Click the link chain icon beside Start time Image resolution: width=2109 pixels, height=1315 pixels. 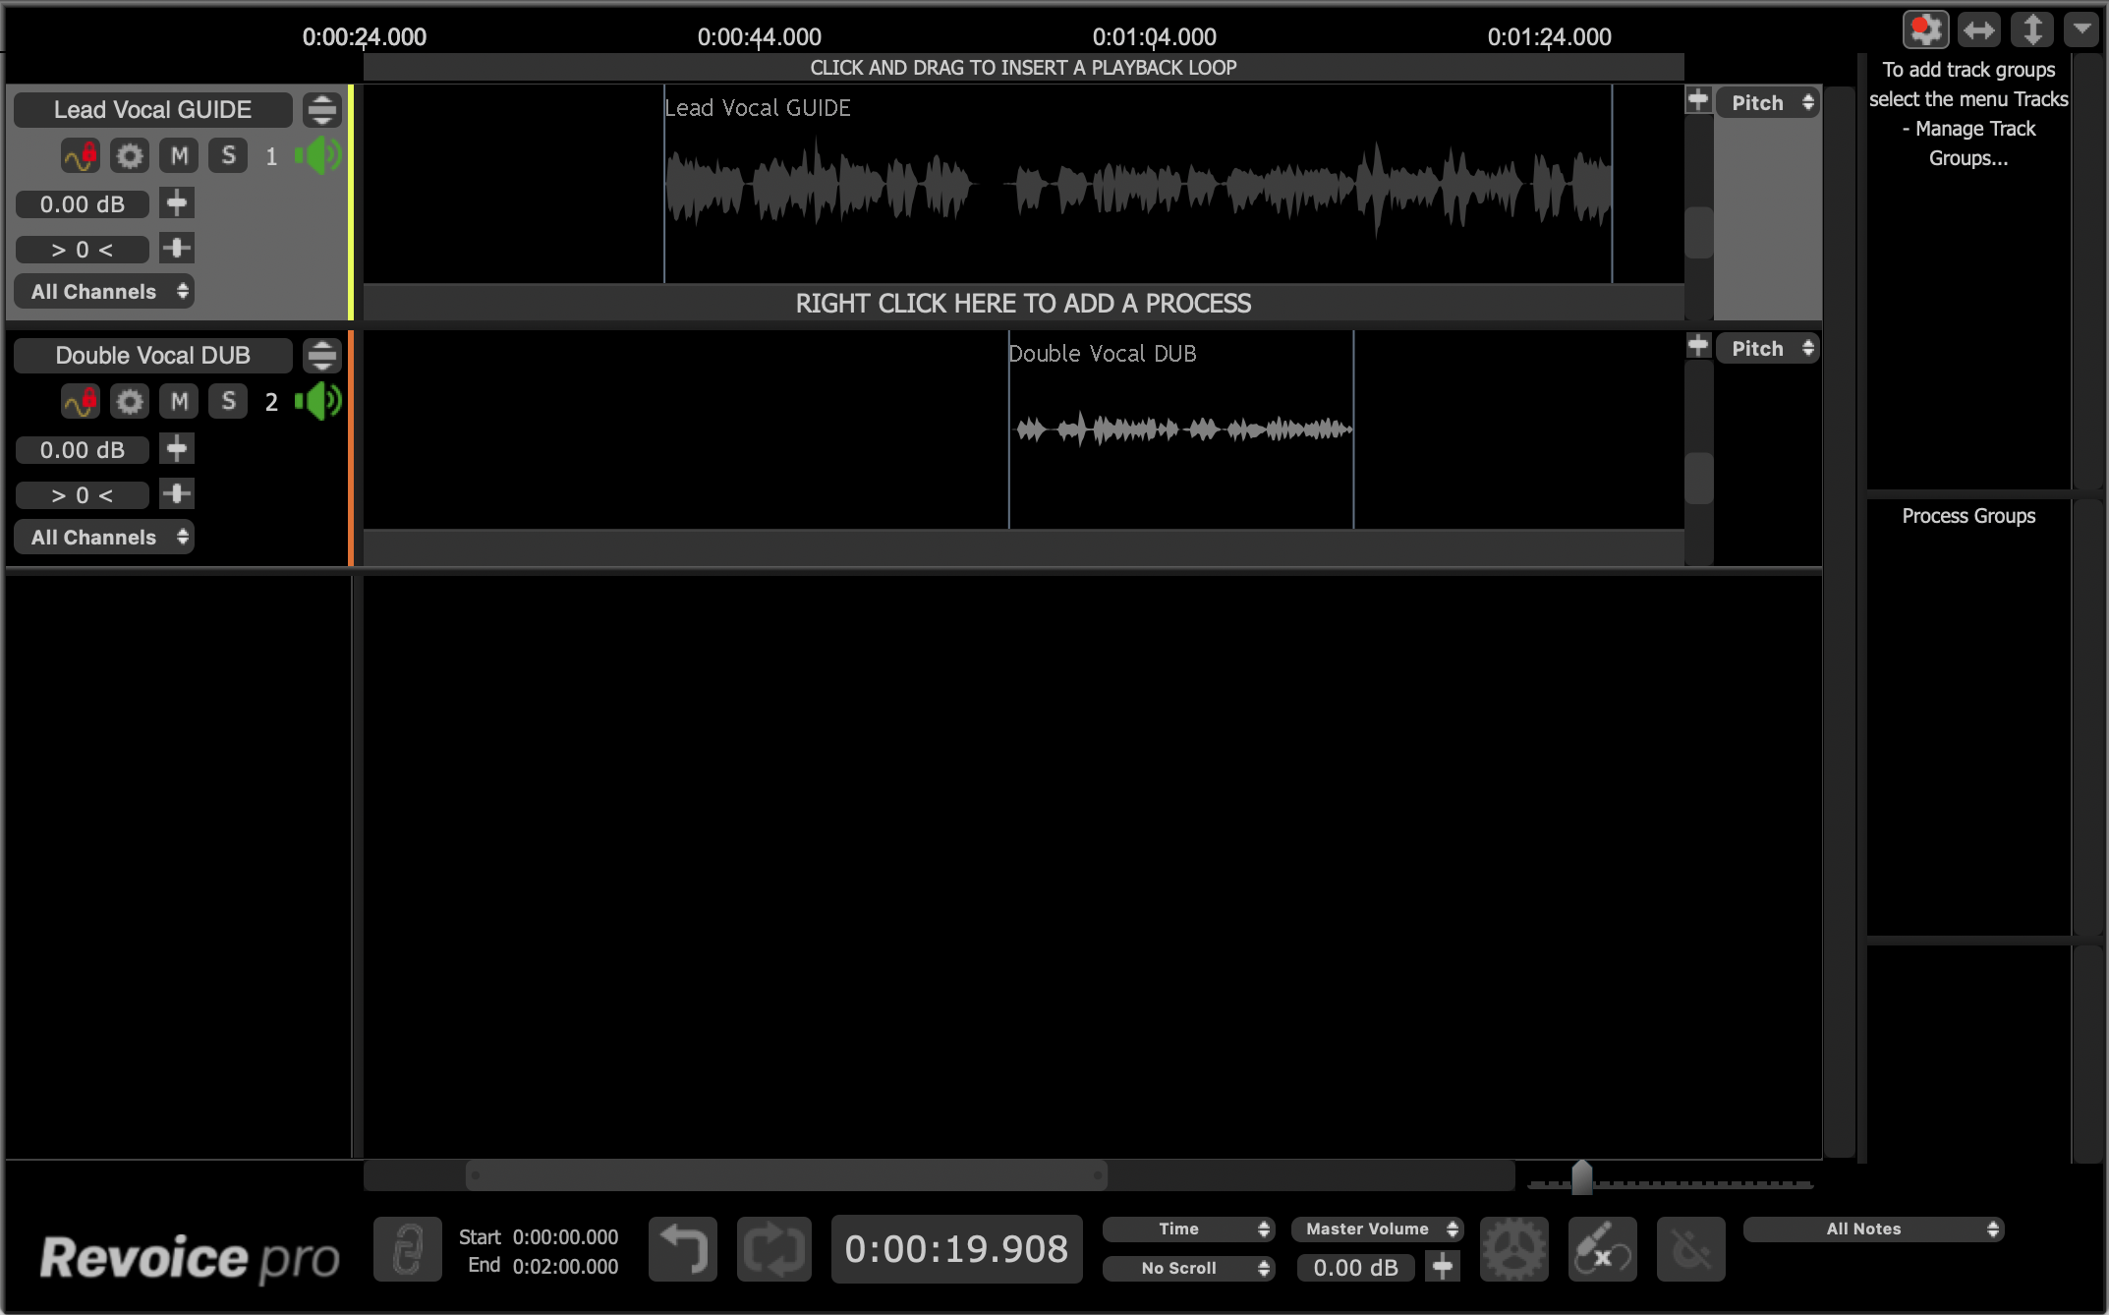click(x=408, y=1249)
